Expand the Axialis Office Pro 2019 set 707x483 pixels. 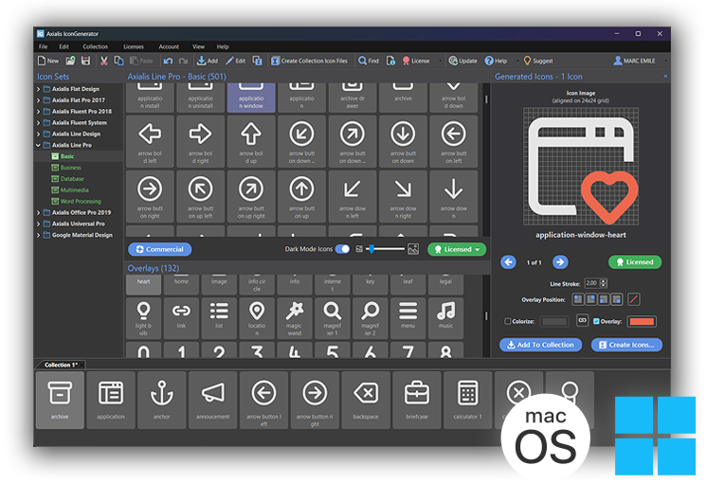point(38,213)
